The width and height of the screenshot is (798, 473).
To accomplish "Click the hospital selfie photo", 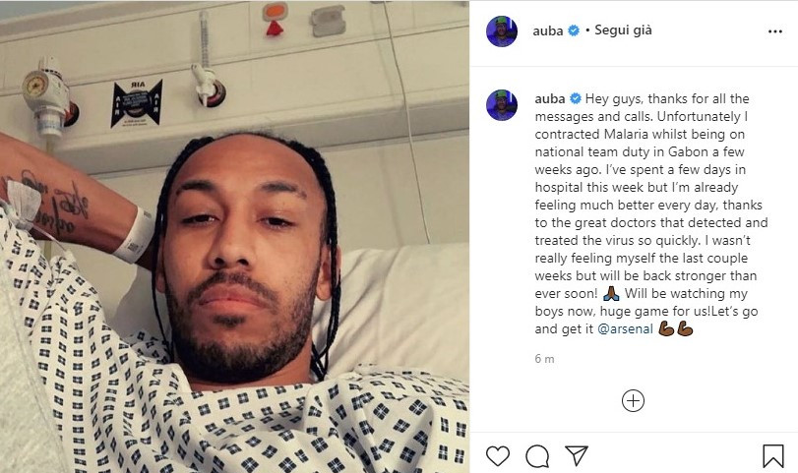I will point(234,236).
